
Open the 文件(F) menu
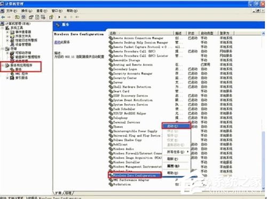coord(12,11)
